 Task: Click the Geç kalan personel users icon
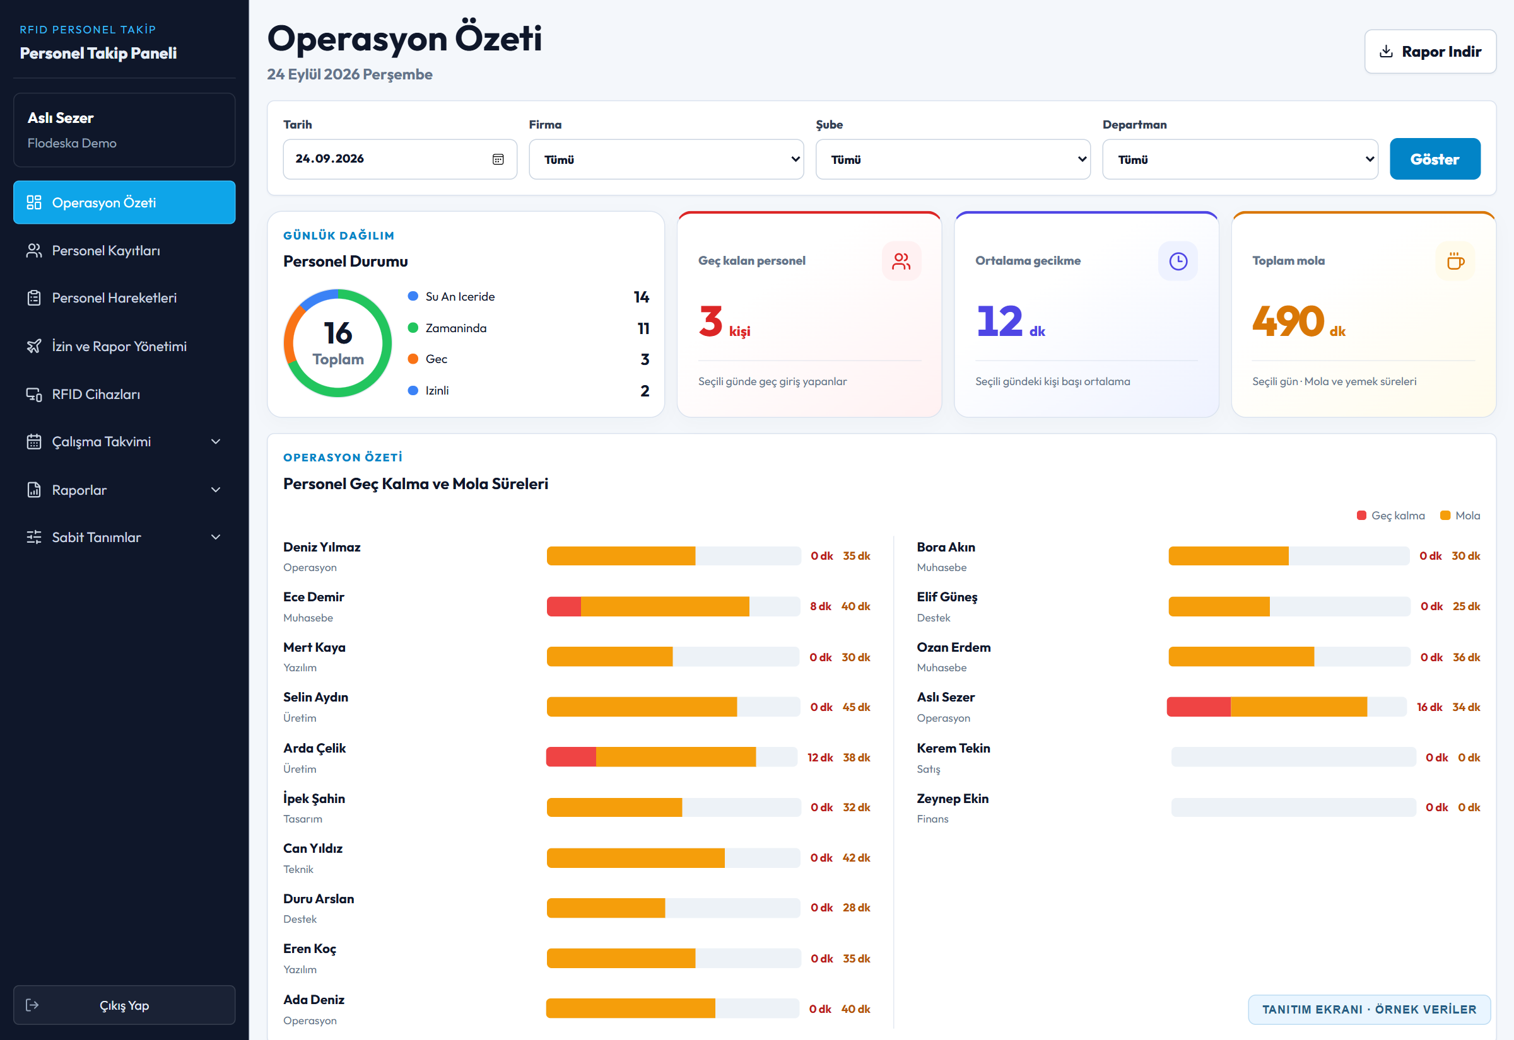point(901,262)
